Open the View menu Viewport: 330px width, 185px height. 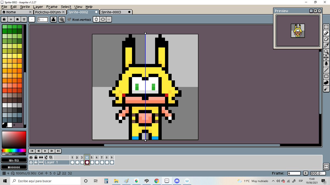78,7
